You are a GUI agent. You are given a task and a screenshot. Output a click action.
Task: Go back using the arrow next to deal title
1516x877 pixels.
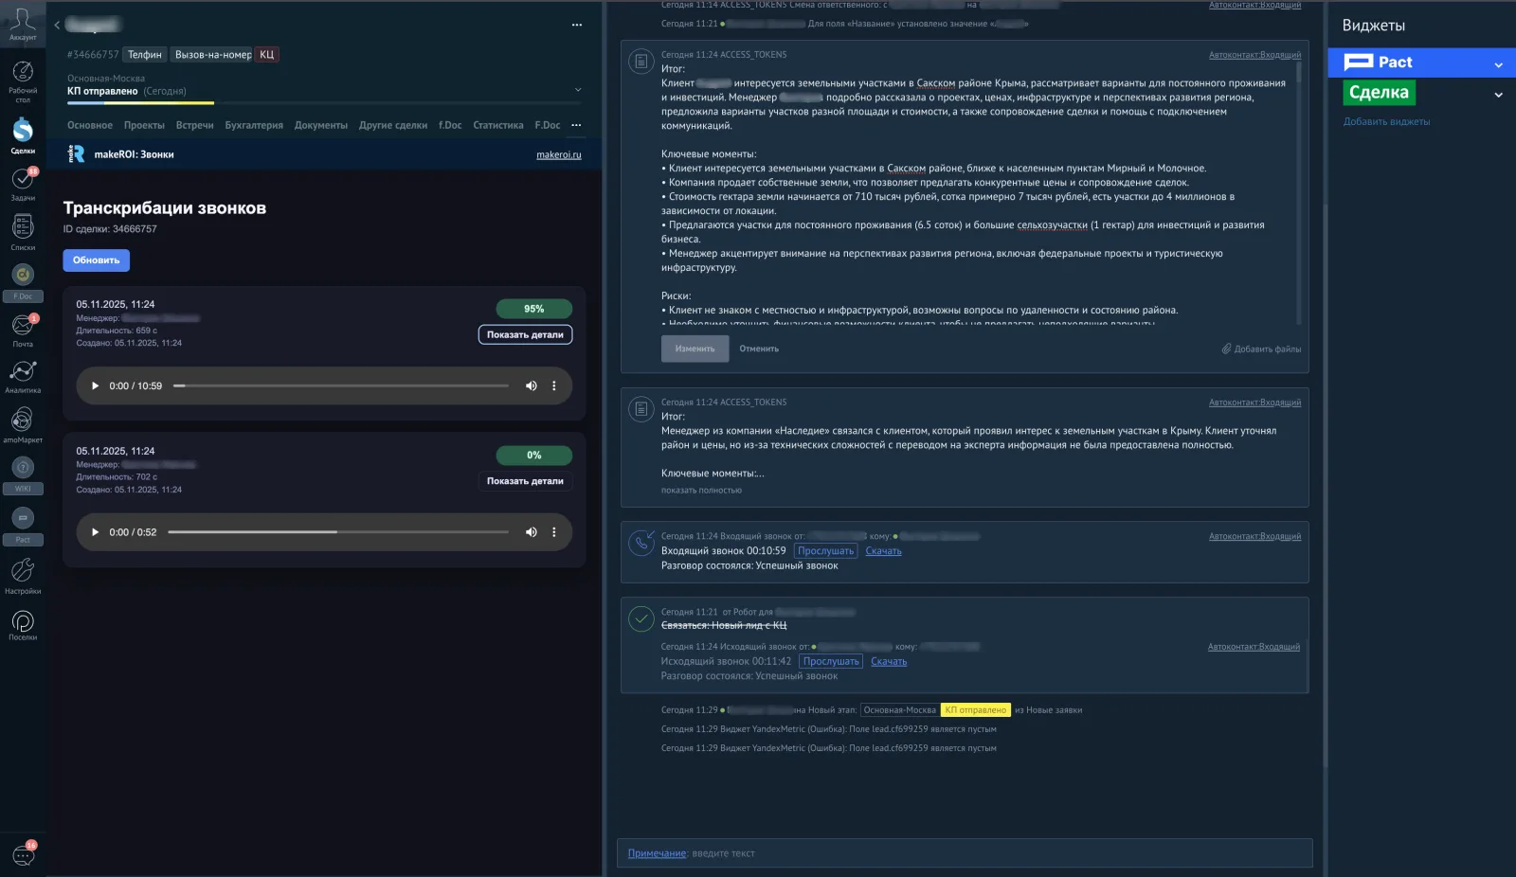tap(57, 25)
